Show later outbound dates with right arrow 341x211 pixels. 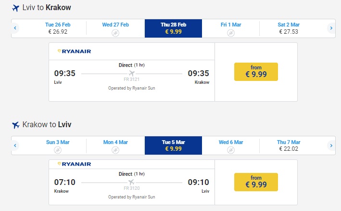[330, 28]
